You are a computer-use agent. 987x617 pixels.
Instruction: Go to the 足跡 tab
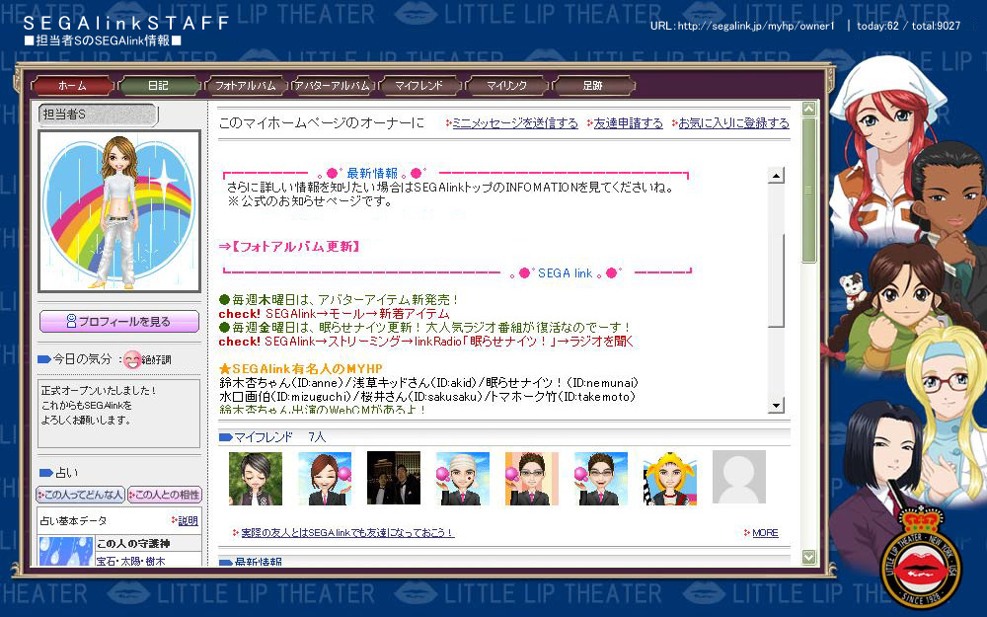click(x=592, y=86)
